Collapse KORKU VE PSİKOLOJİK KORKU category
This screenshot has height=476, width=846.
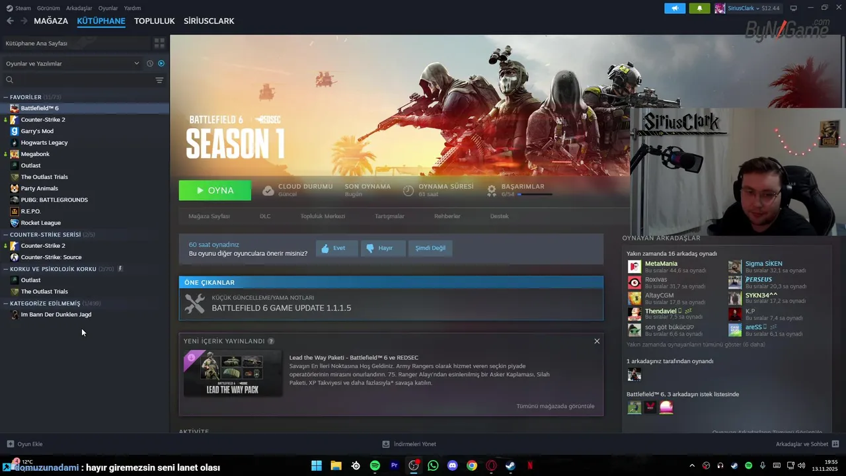tap(6, 269)
